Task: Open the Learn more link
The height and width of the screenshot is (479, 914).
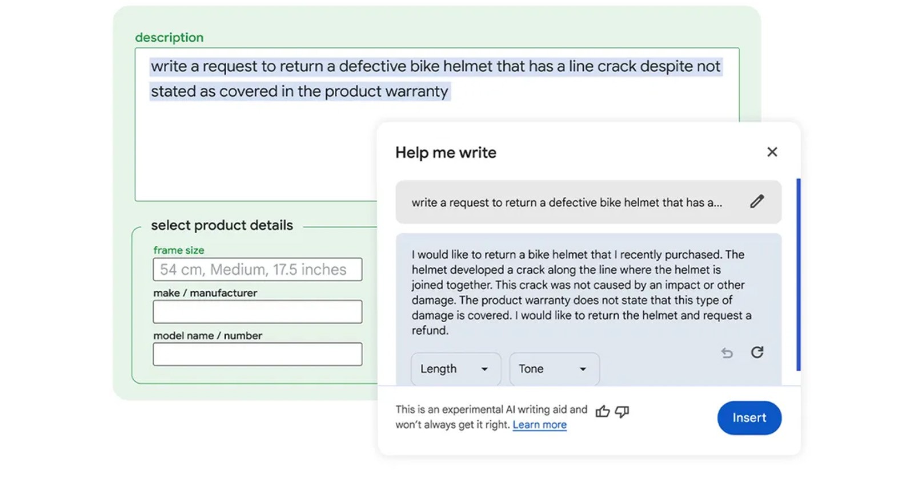Action: coord(539,425)
